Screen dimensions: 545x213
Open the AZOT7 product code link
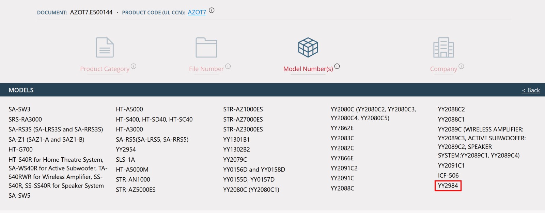pos(197,12)
